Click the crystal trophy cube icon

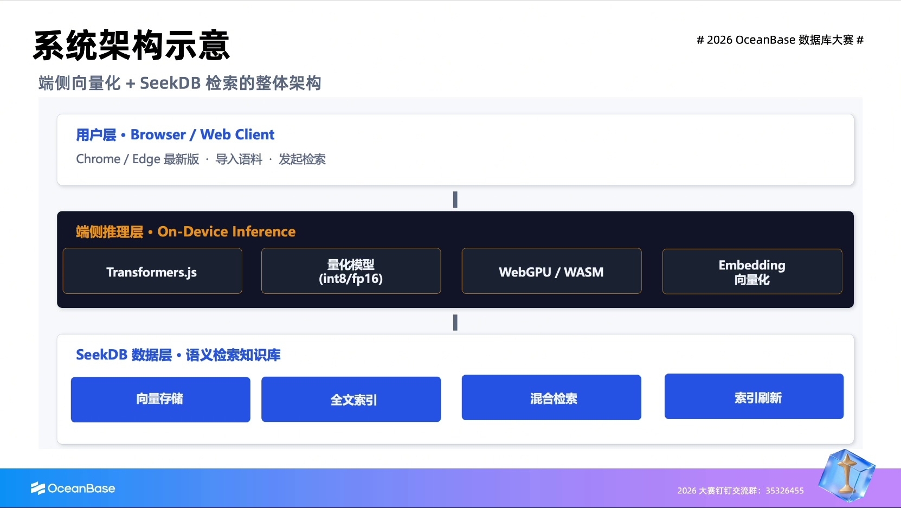point(847,474)
